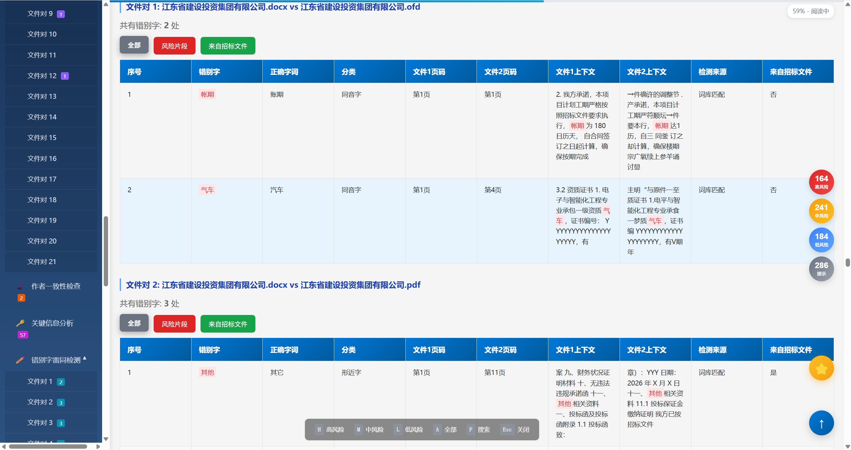Viewport: 851px width, 450px height.
Task: Open 文件对 15 in sidebar
Action: coord(51,138)
